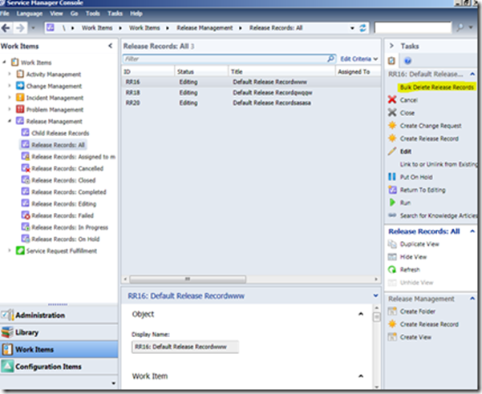Open the Tasks menu

click(x=115, y=14)
